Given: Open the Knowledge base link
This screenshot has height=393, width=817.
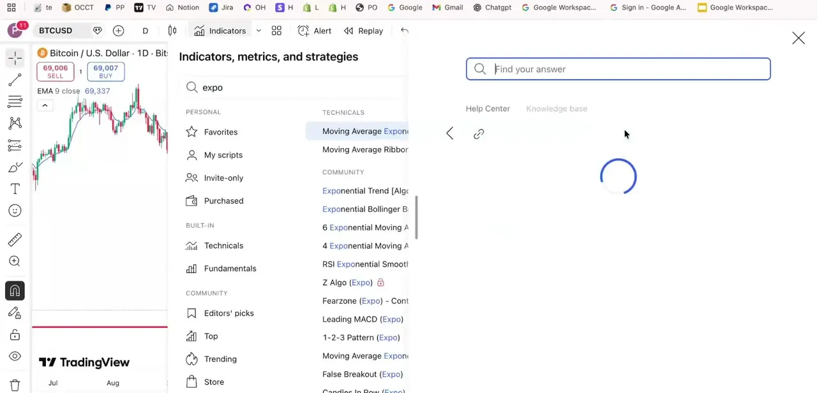Looking at the screenshot, I should click(x=557, y=108).
